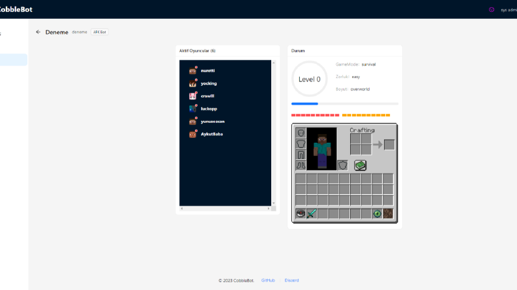517x290 pixels.
Task: Click the Aktif Oyuncular (6) heading
Action: click(197, 51)
